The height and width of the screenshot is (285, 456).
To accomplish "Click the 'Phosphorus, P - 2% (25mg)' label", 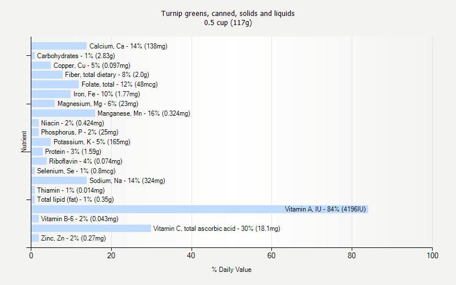I will point(80,132).
